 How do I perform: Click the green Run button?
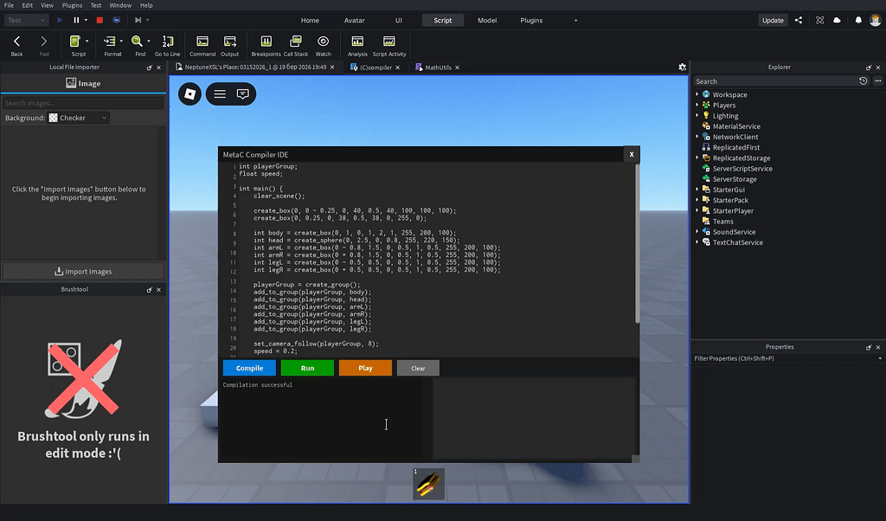point(307,368)
